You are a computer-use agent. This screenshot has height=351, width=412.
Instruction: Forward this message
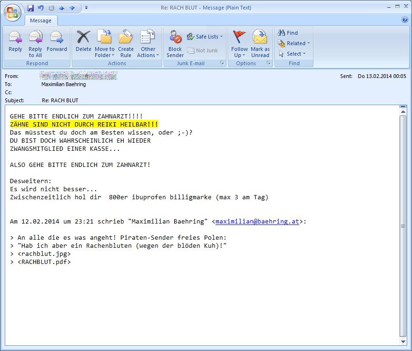coord(57,41)
